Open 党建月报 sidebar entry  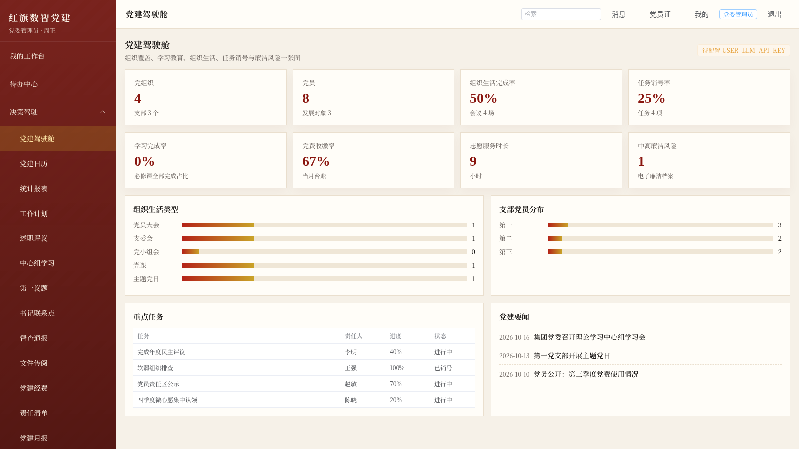tap(58, 438)
